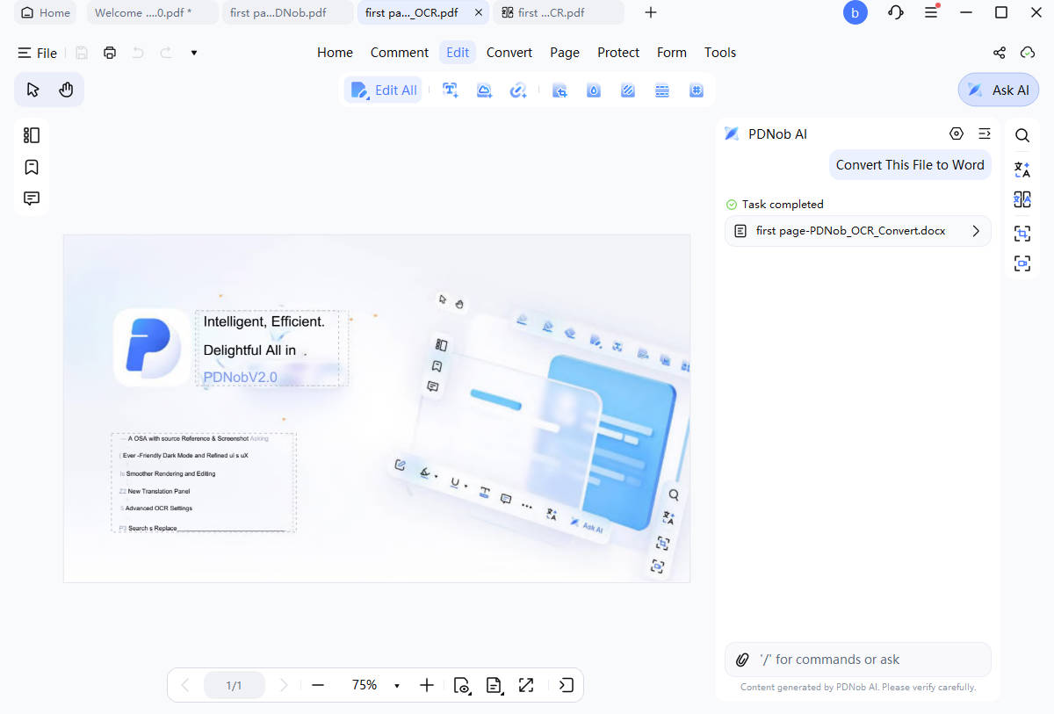1054x714 pixels.
Task: Open the compare translation icon in right sidebar
Action: pos(1022,199)
